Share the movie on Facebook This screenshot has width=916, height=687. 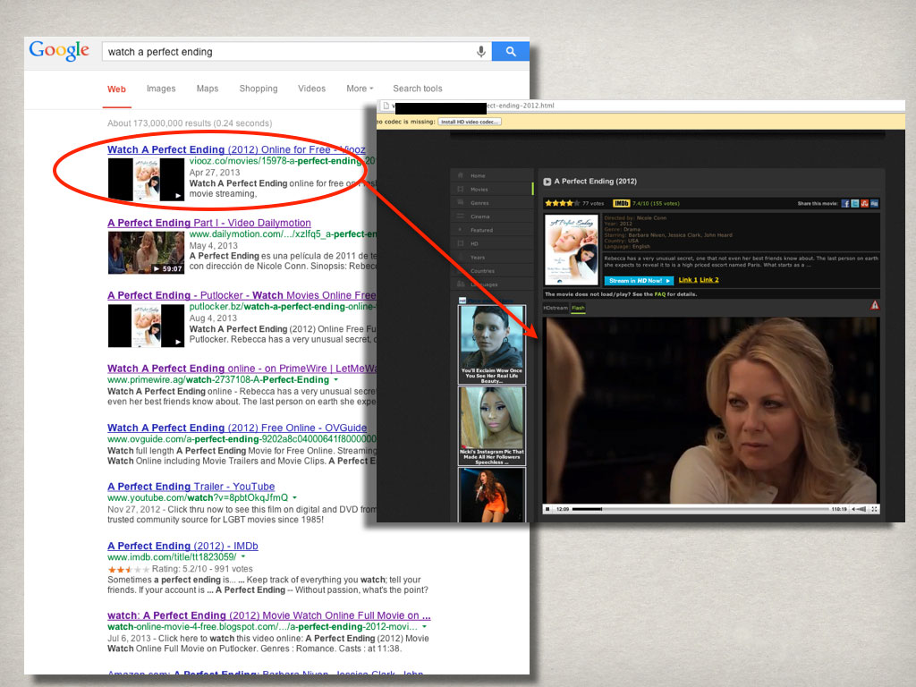click(x=845, y=203)
